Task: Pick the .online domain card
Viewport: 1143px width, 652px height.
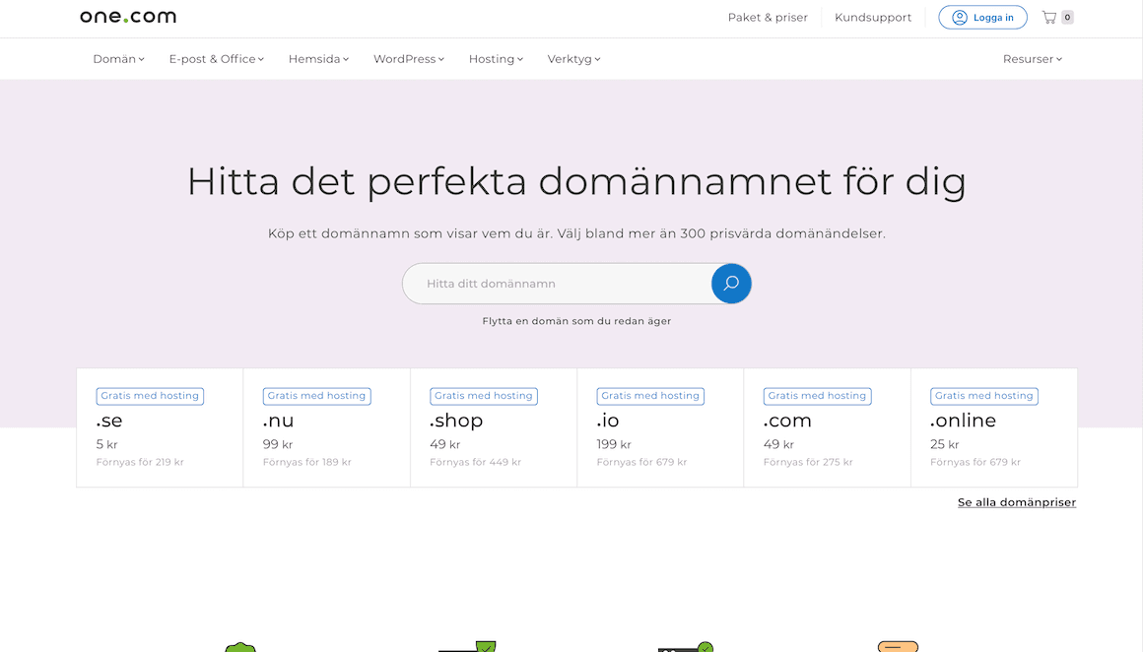Action: 994,427
